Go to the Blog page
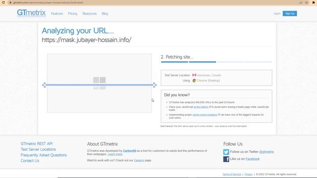This screenshot has height=178, width=317. tap(105, 13)
